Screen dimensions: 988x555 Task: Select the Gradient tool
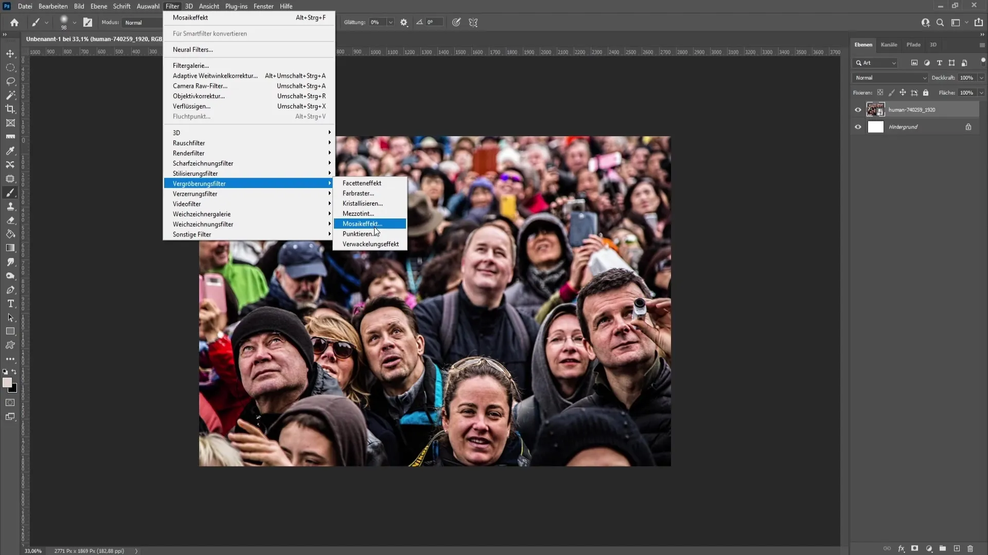10,248
